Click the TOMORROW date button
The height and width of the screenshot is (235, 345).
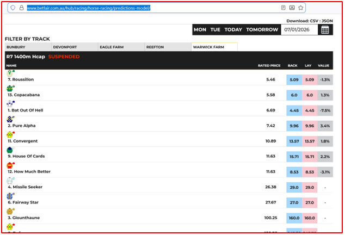coord(262,30)
